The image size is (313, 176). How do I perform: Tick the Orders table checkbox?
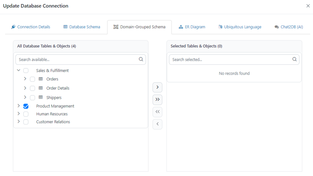(32, 79)
